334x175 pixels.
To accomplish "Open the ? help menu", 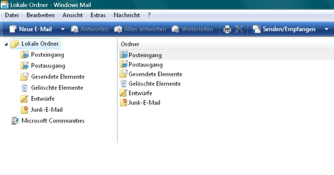I will coord(149,15).
